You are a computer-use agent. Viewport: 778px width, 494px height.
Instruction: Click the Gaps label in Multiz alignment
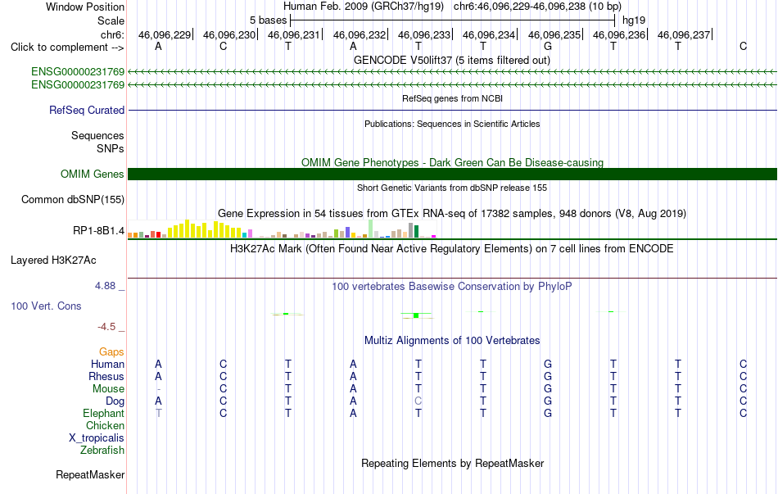tap(111, 352)
